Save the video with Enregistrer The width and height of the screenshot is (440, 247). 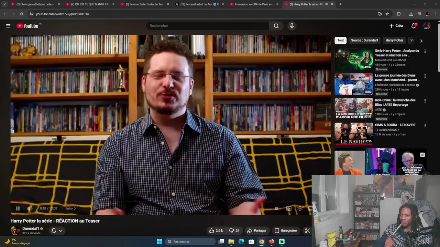286,231
